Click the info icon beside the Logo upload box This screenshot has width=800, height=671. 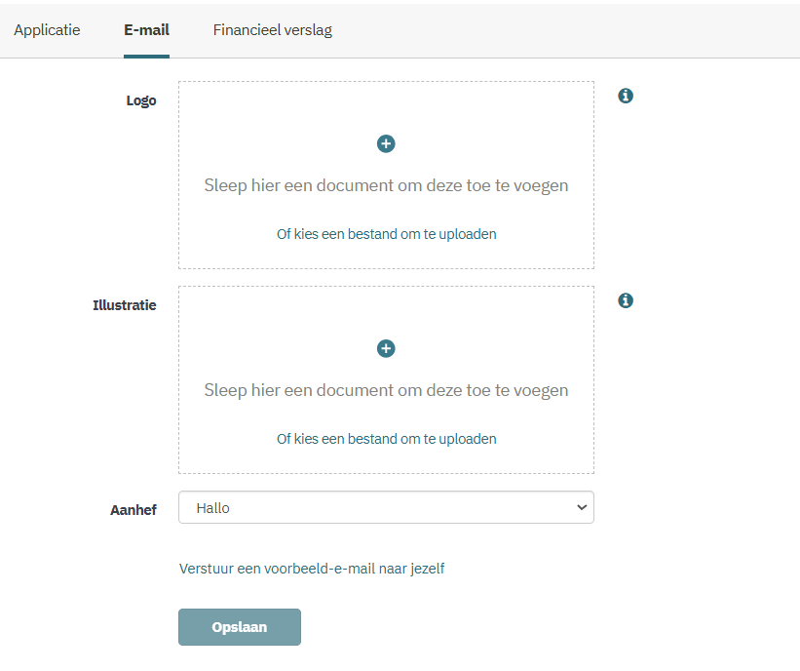click(626, 96)
